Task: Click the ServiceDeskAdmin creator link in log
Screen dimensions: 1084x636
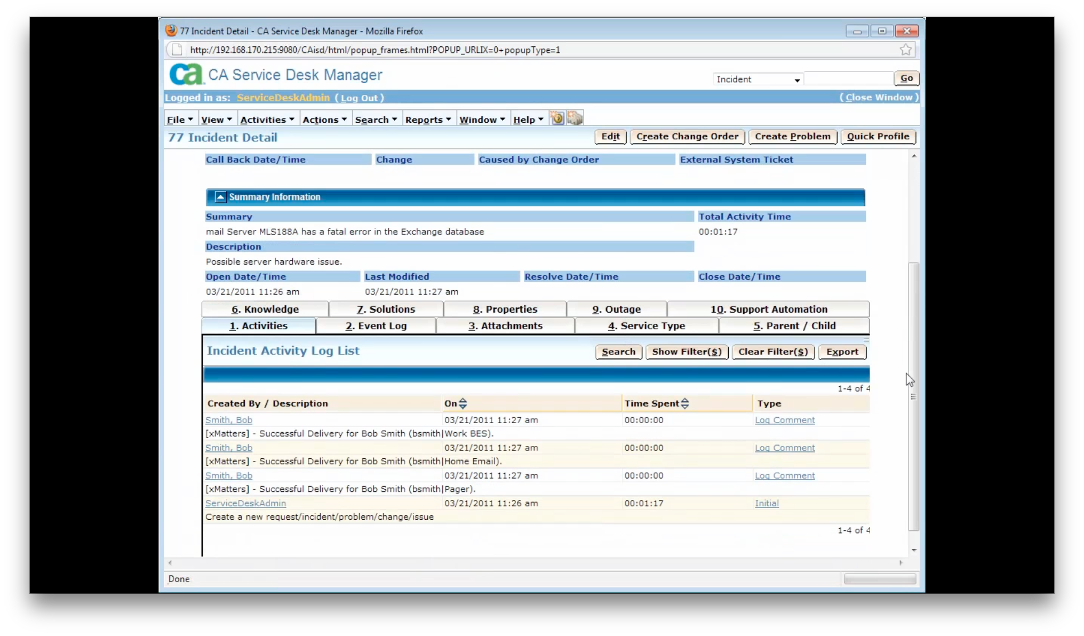Action: pyautogui.click(x=245, y=503)
